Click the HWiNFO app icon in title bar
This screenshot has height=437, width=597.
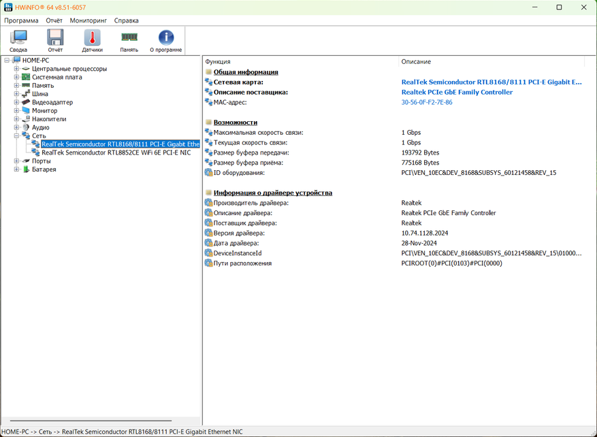point(8,7)
